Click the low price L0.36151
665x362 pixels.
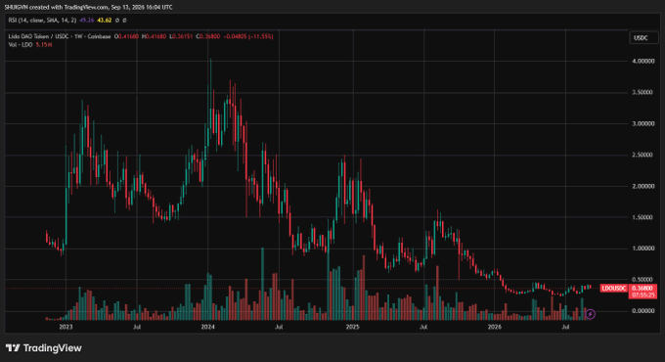(181, 36)
